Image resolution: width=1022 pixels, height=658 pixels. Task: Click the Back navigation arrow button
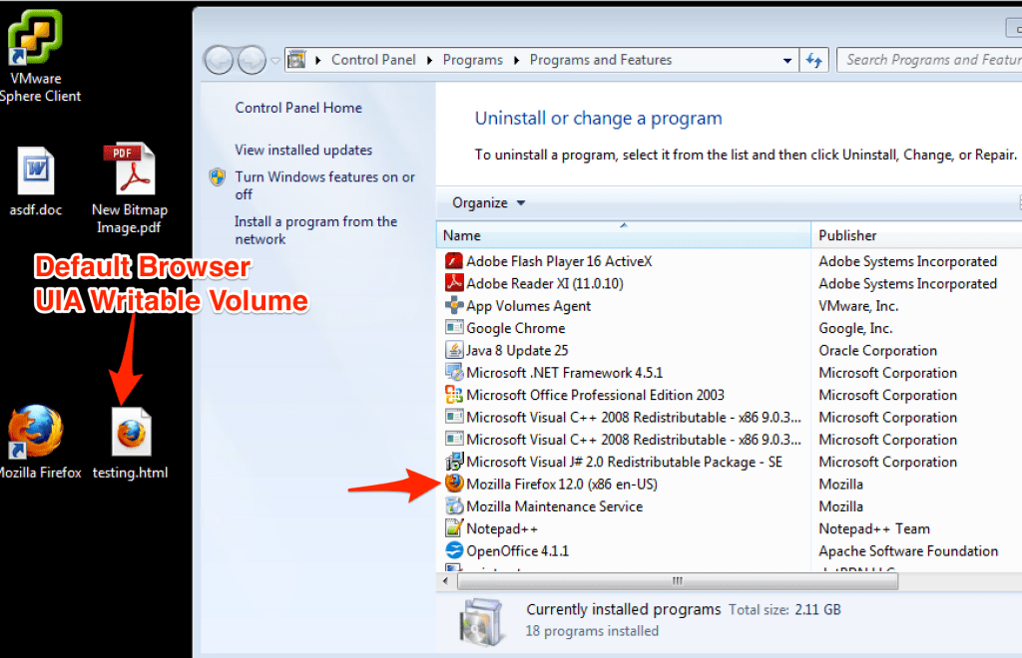click(219, 60)
